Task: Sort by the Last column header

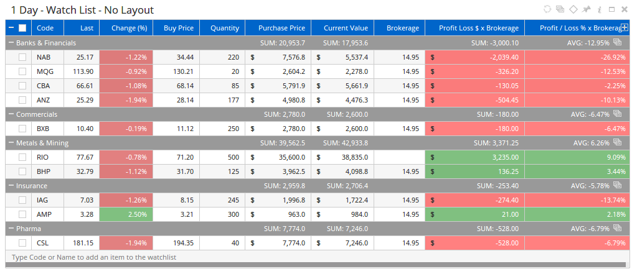Action: coord(82,28)
